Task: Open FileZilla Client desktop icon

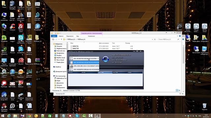Action: point(21,28)
